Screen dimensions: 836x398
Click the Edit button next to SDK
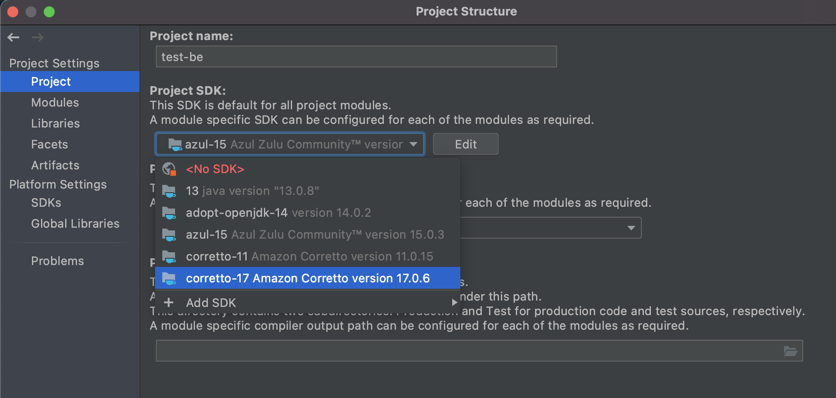pyautogui.click(x=465, y=144)
